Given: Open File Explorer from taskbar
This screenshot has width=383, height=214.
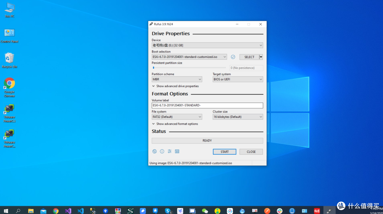Looking at the screenshot, I should click(x=31, y=210).
